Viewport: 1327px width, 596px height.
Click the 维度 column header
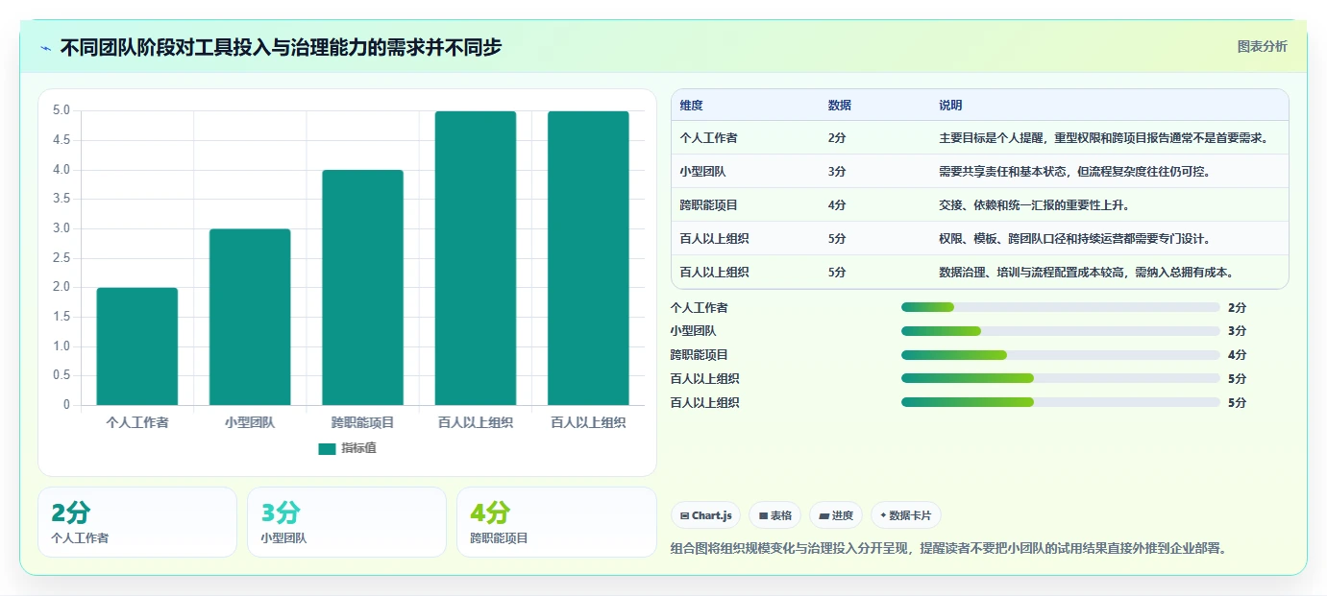coord(691,106)
